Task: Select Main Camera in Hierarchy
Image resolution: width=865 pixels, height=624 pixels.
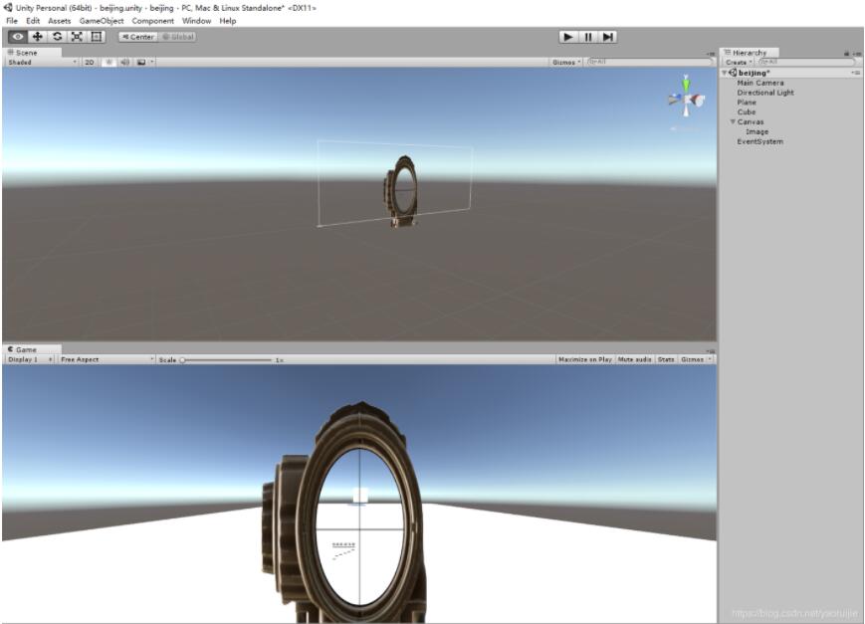Action: (x=760, y=83)
